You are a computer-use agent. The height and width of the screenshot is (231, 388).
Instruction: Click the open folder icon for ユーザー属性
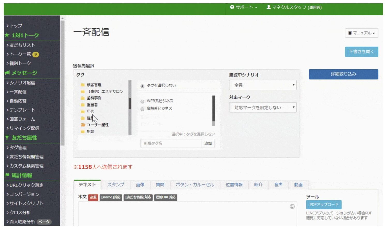pyautogui.click(x=83, y=125)
